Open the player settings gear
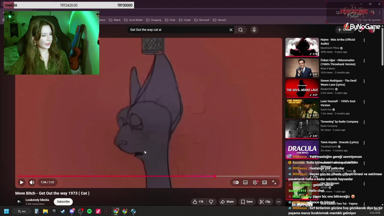Screen dimensions: 384x216 tap(255, 182)
